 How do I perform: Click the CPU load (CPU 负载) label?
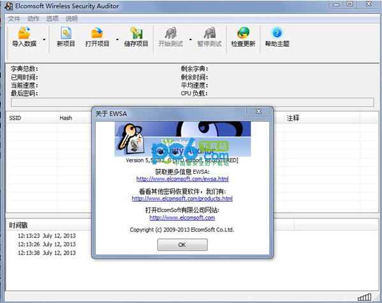point(194,94)
